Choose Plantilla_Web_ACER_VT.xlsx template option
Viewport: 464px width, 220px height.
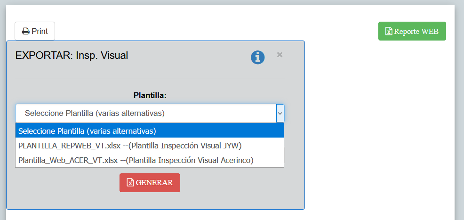coord(67,160)
